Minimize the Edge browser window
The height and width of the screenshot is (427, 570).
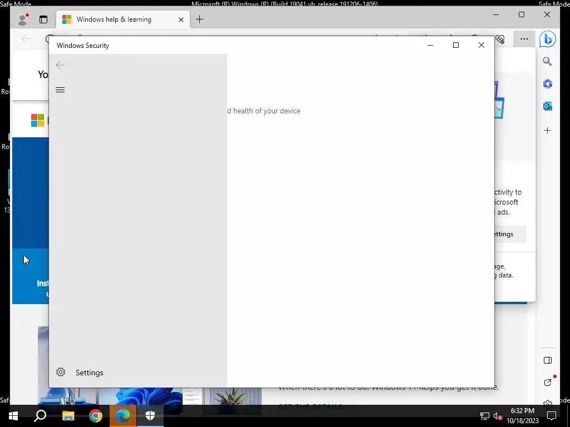click(x=496, y=15)
